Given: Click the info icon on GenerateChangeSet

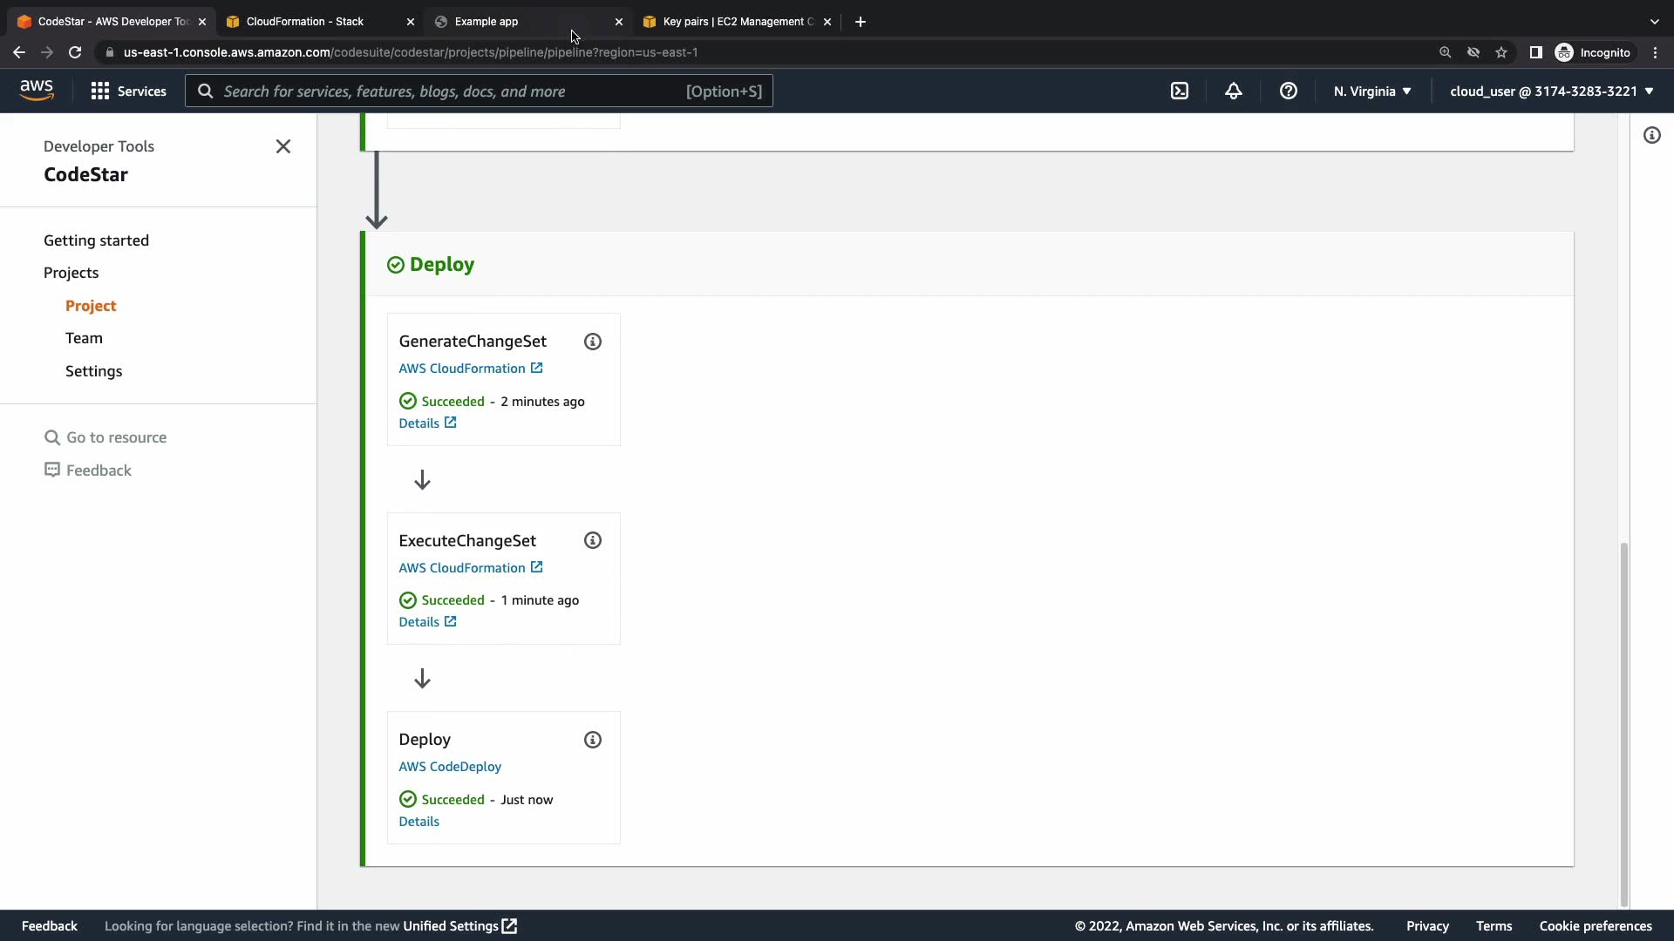Looking at the screenshot, I should 593,342.
